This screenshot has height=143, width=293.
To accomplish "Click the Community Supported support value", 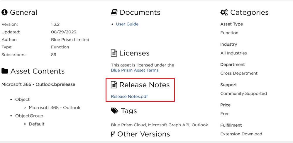I will tap(243, 93).
